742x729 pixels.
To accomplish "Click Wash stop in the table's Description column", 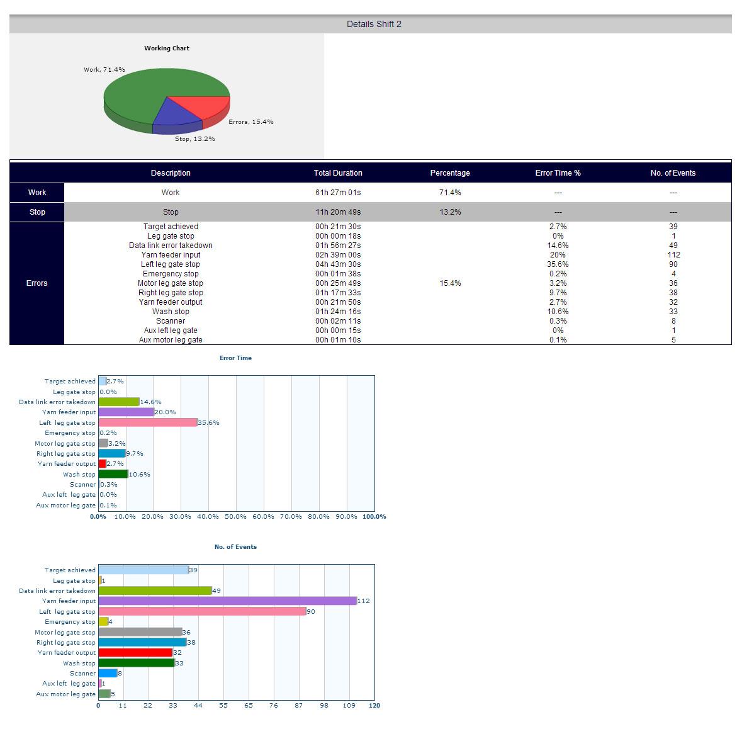I will point(171,312).
